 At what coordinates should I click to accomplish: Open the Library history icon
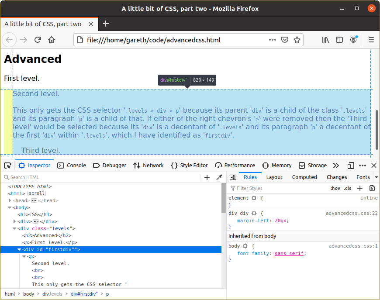click(325, 40)
